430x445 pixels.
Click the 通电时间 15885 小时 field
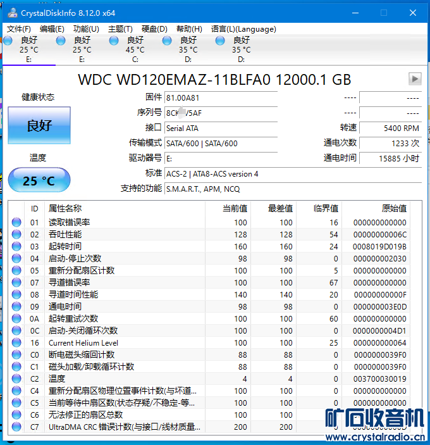[x=390, y=159]
